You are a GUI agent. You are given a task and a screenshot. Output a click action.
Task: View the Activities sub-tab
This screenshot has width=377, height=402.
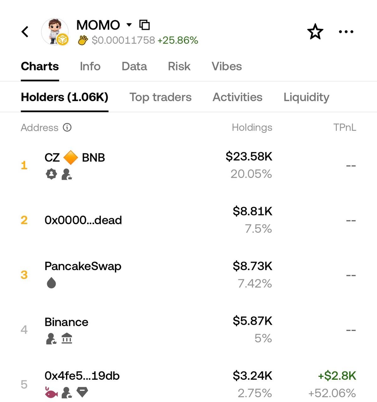(237, 97)
